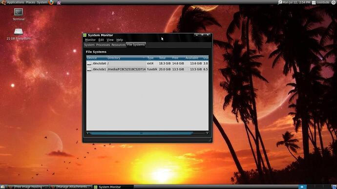Screen dimensions: 337x189
Task: Sort by the Type column header
Action: [x=152, y=58]
